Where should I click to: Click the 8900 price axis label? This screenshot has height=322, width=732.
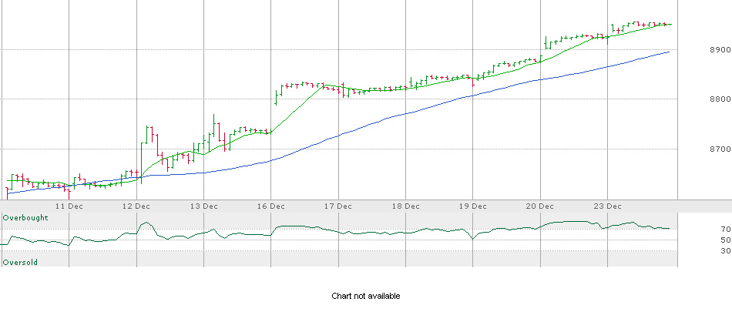(720, 50)
